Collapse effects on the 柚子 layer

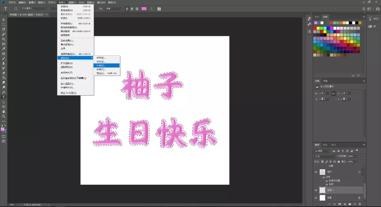click(x=362, y=172)
